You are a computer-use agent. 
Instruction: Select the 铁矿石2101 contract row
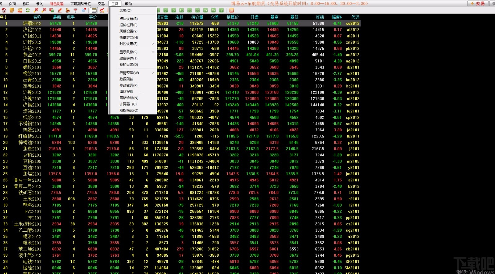point(180,193)
